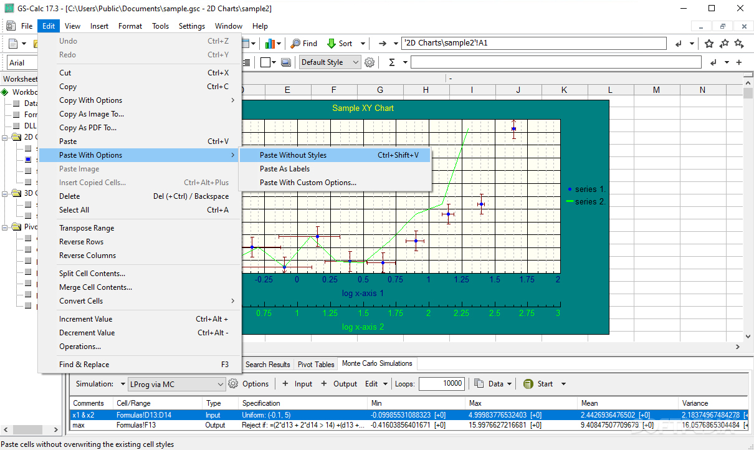Click column header N
Viewport: 754px width, 450px height.
[x=702, y=90]
